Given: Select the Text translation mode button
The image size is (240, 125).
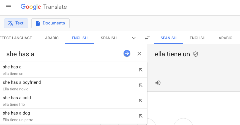Looking at the screenshot, I should coord(16,23).
